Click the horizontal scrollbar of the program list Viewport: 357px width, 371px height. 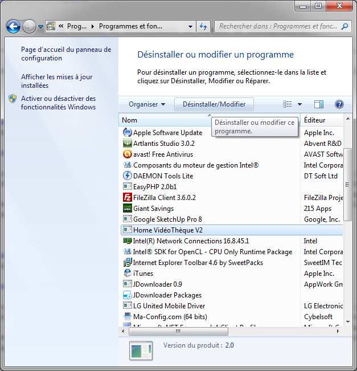(178, 331)
